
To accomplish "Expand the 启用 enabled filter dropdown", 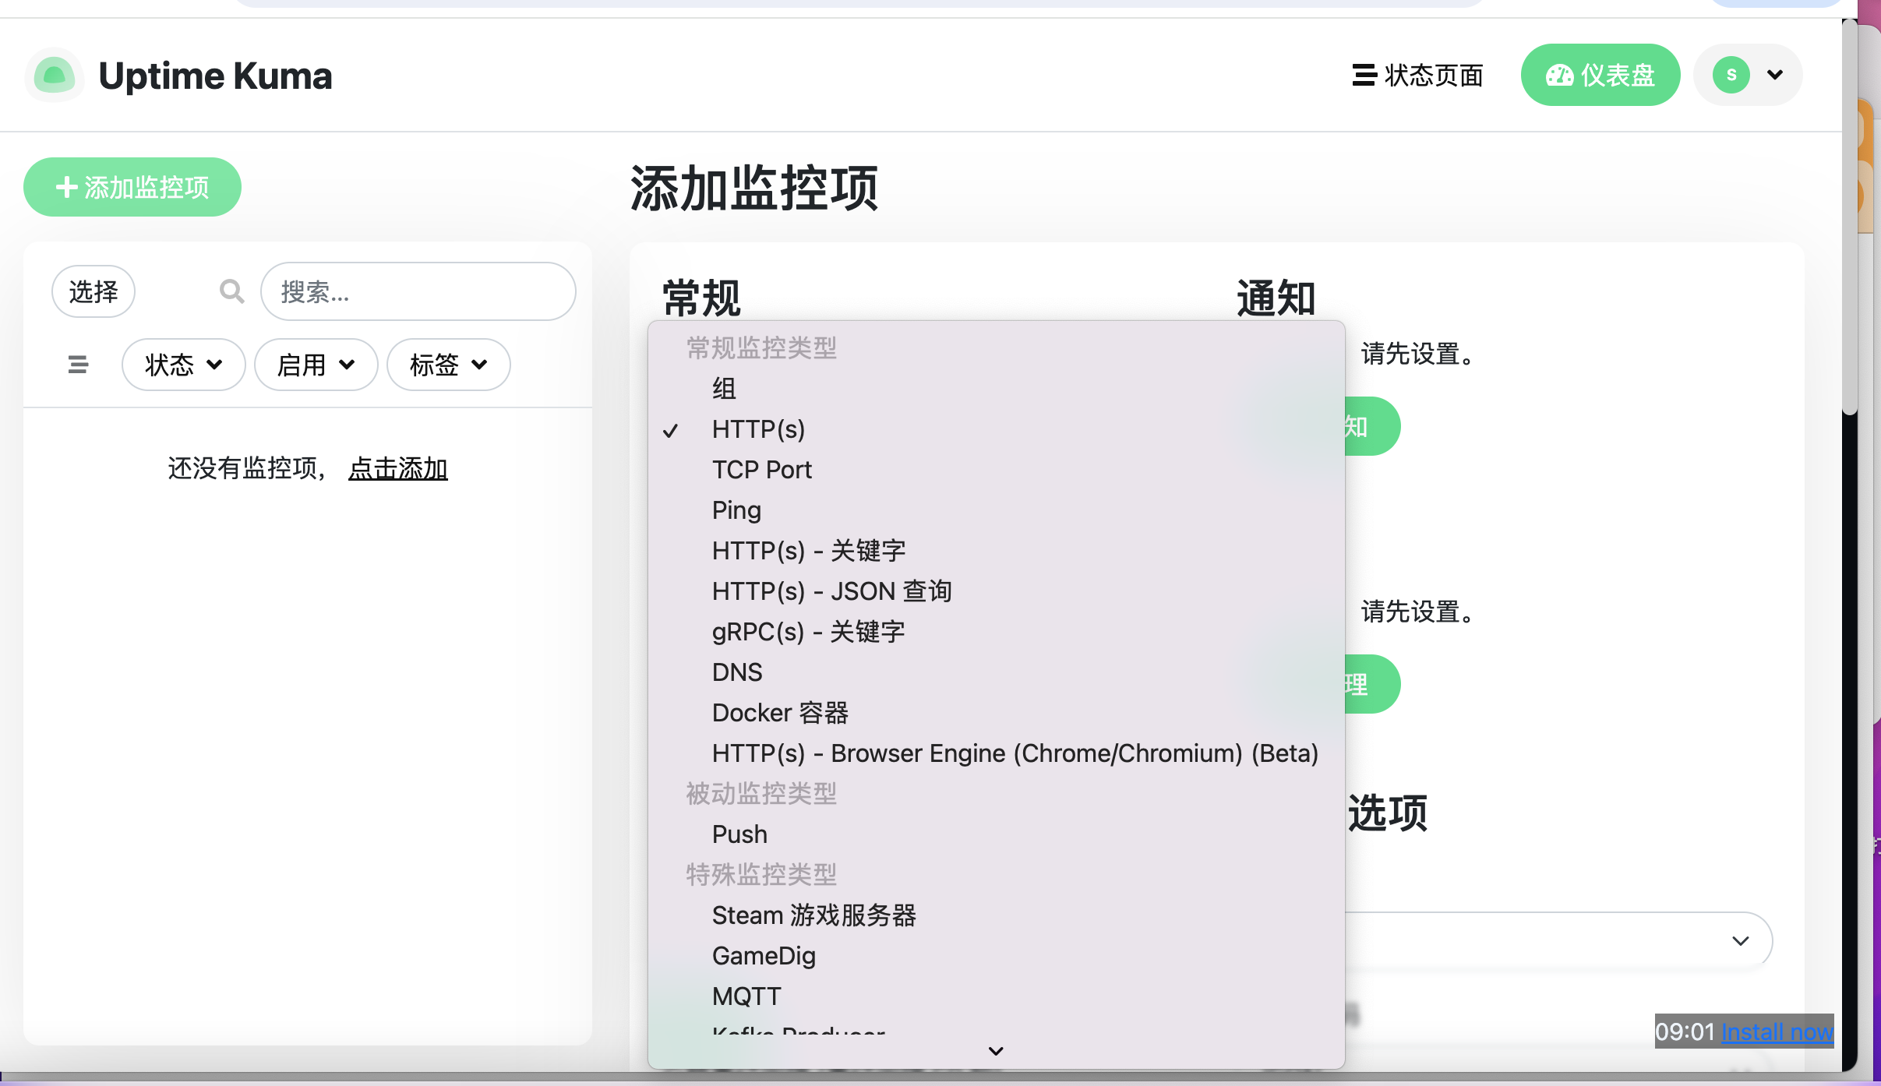I will (316, 364).
